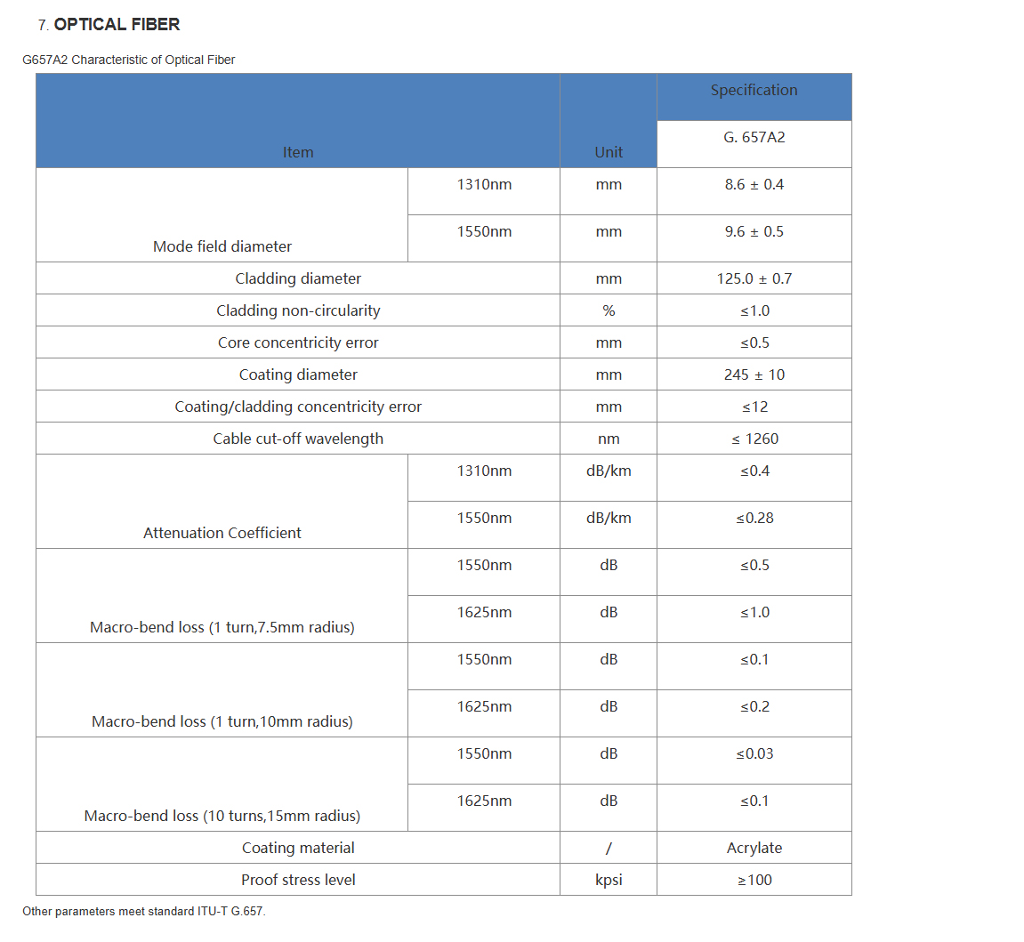This screenshot has width=1024, height=942.
Task: Click the mm unit for Coating diameter
Action: click(608, 374)
